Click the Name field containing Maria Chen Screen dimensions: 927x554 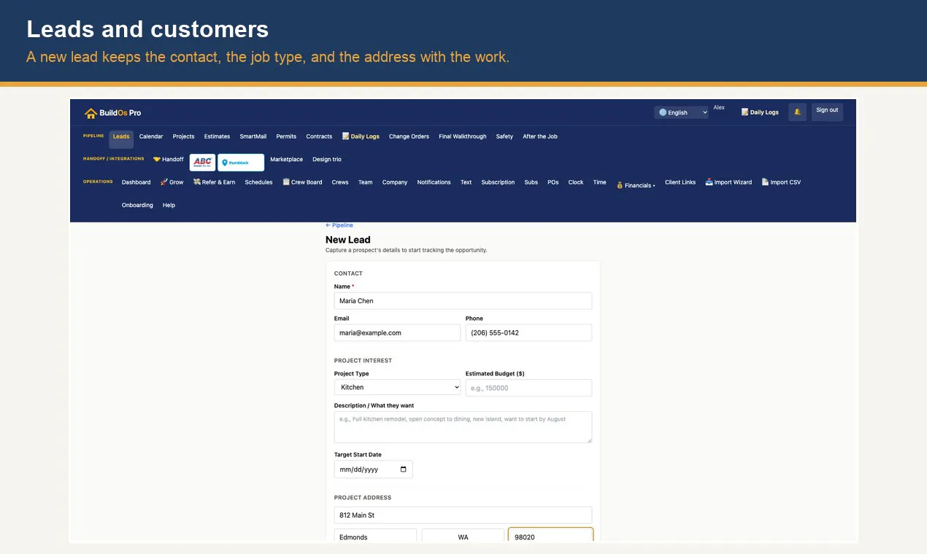(463, 301)
